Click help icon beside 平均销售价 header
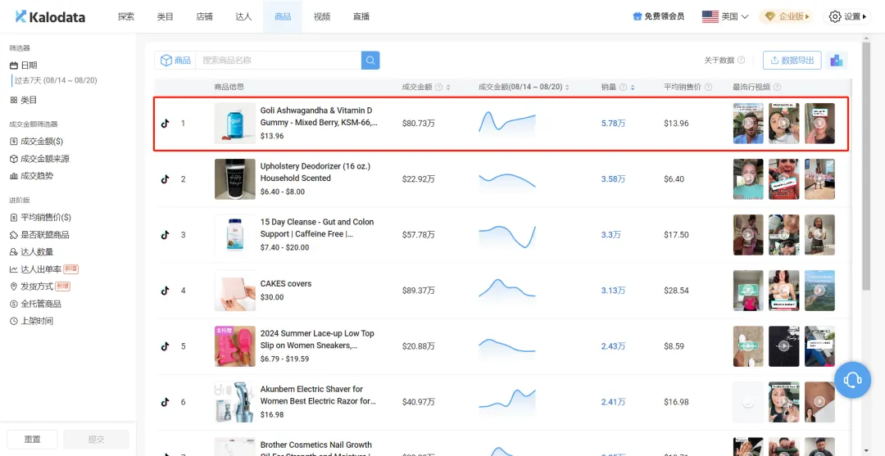 pos(708,88)
